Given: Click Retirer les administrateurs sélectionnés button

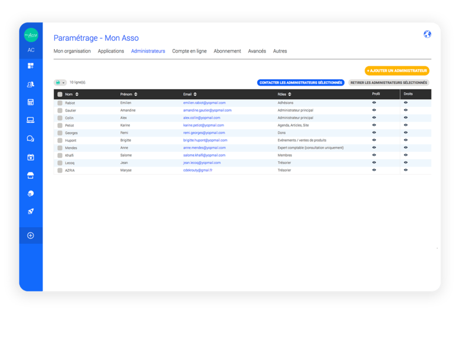Looking at the screenshot, I should [389, 83].
